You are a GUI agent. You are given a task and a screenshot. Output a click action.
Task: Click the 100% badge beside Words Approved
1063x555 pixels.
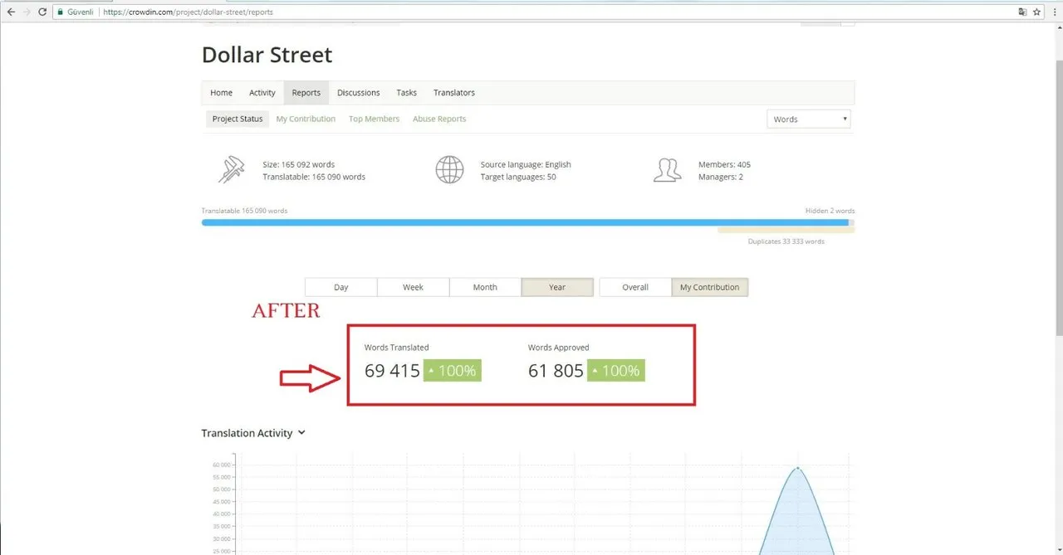(616, 371)
